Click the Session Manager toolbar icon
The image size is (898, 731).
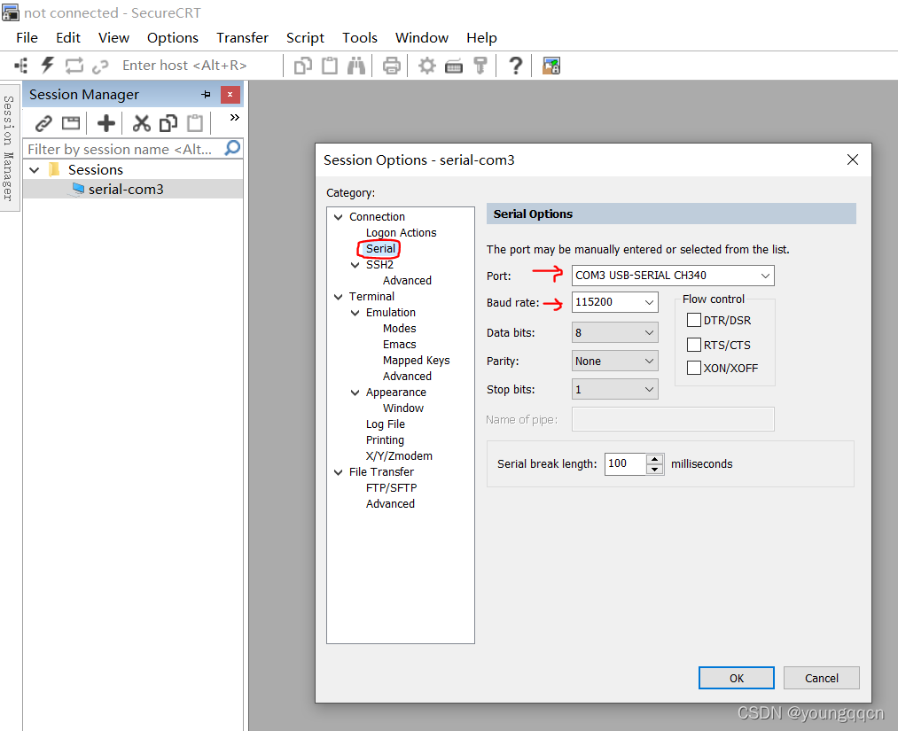coord(21,66)
